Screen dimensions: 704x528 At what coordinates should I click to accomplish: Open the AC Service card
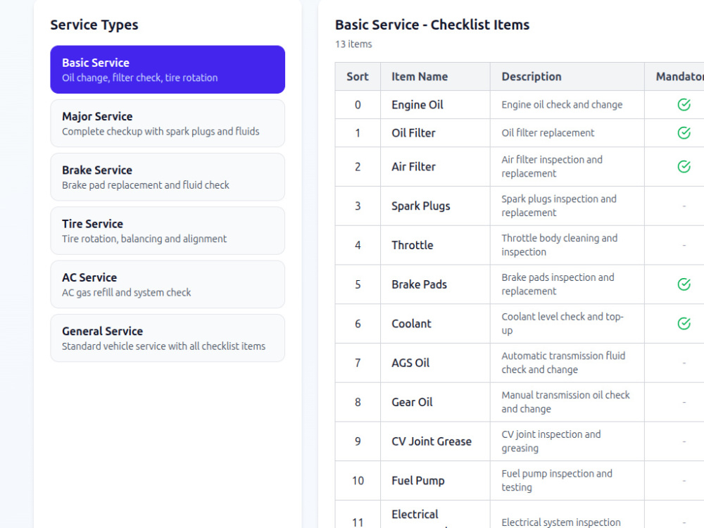(168, 284)
